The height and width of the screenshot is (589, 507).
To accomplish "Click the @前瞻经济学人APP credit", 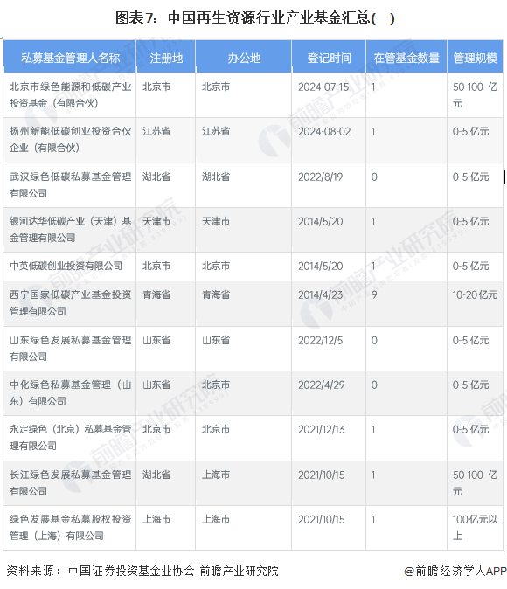I will (x=455, y=571).
